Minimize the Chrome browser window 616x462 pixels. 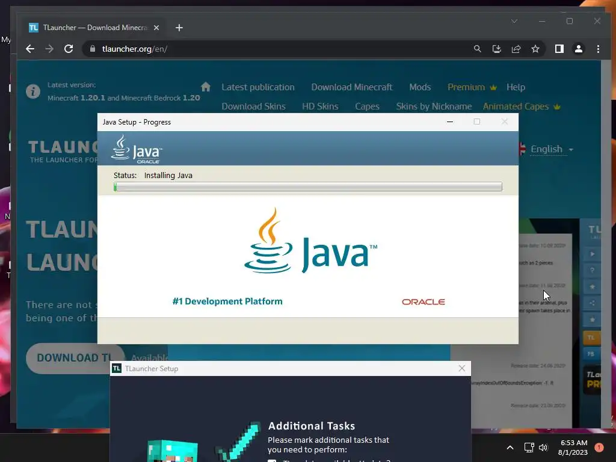click(542, 21)
